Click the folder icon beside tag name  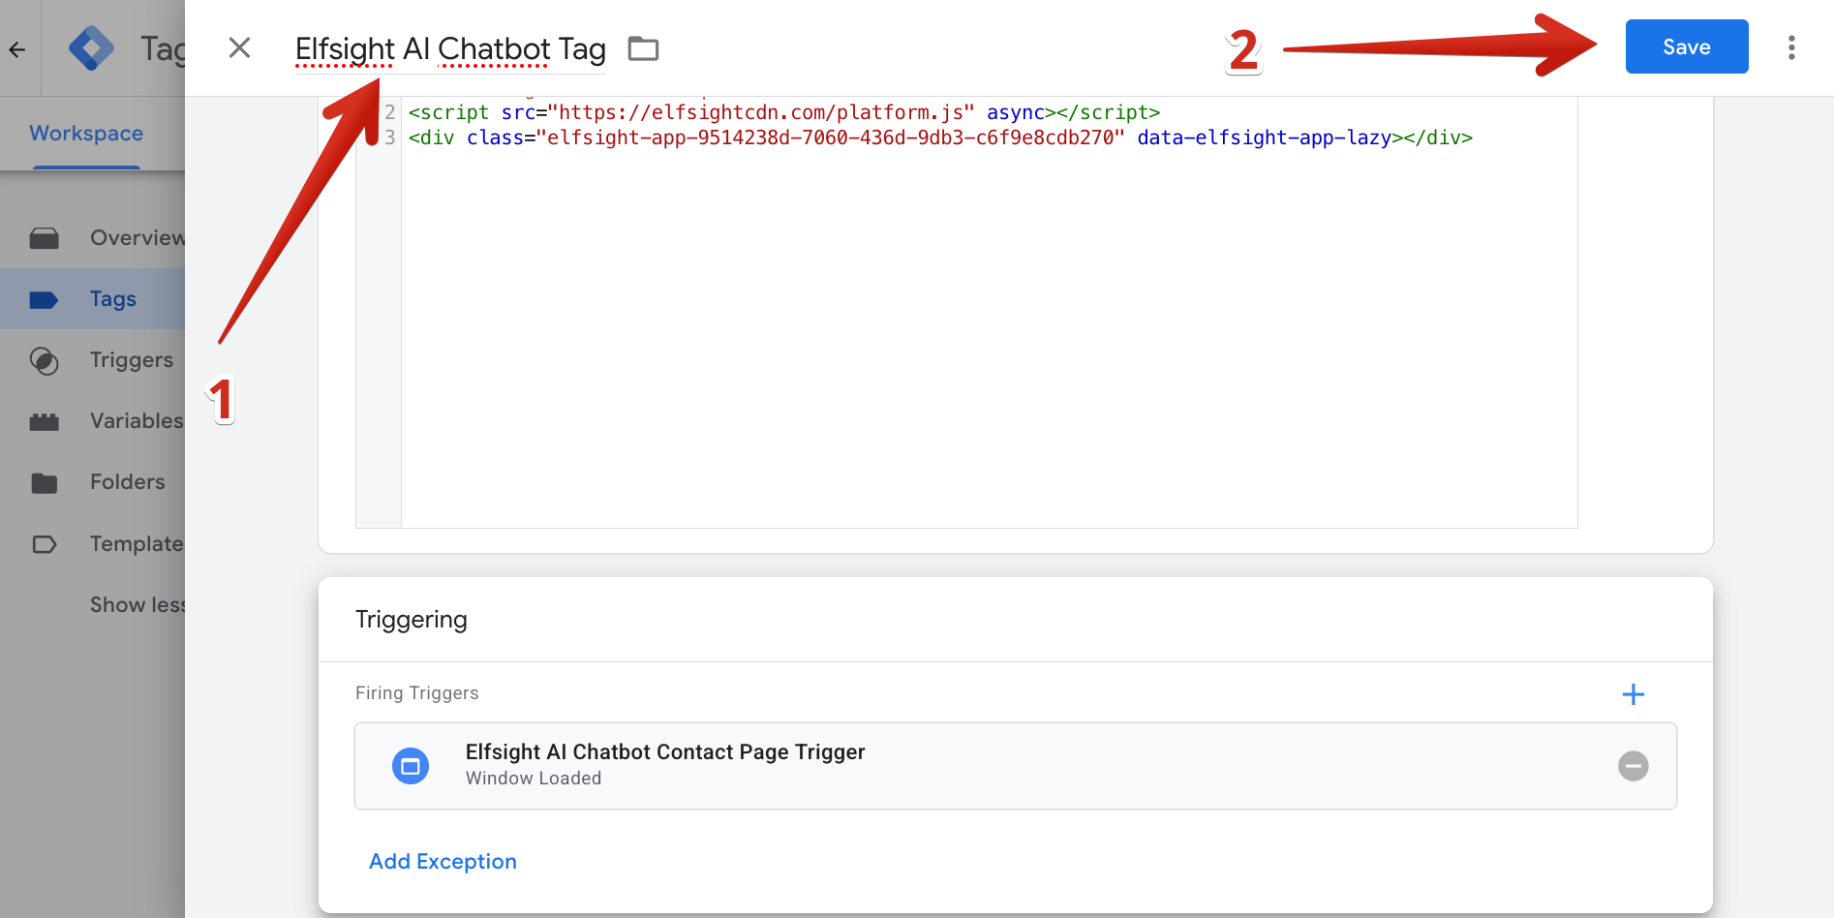pos(643,48)
